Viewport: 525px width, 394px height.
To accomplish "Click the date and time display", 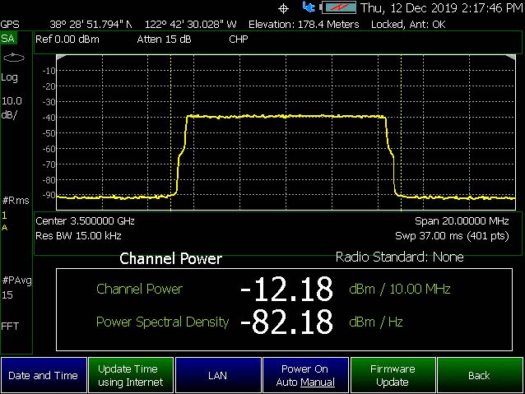I will (441, 8).
